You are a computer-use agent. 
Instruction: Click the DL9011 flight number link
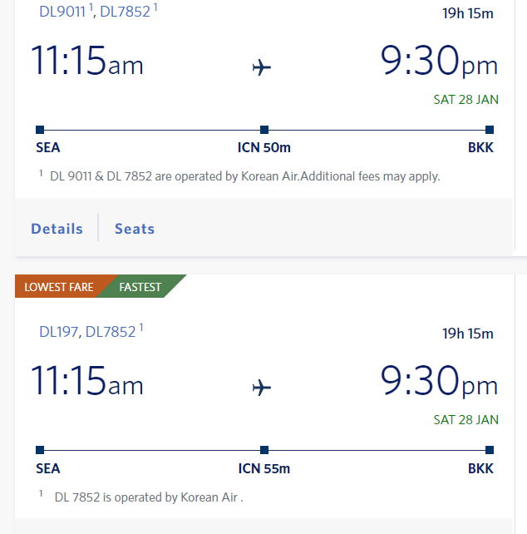point(62,12)
